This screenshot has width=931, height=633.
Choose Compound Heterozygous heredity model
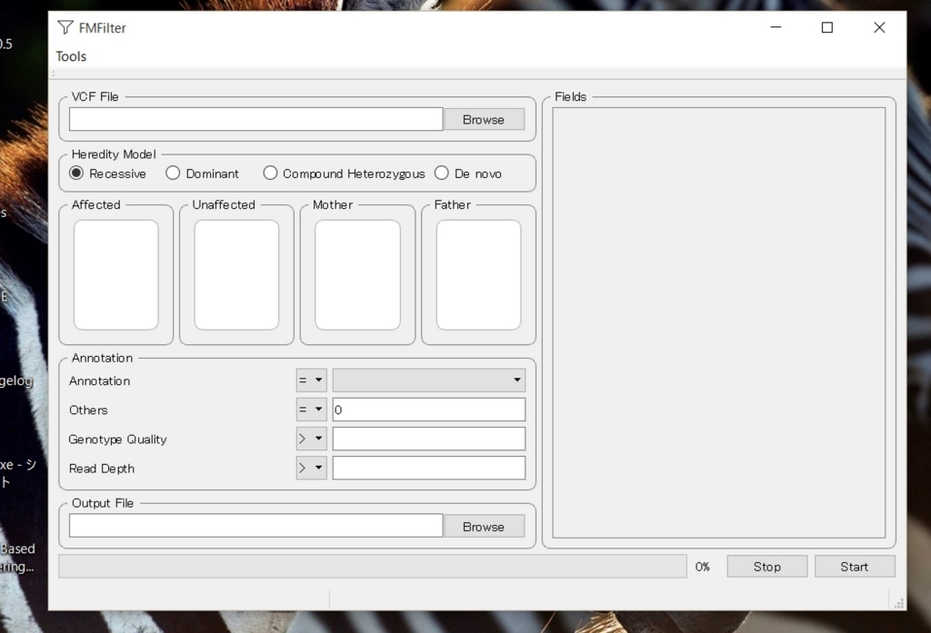tap(344, 173)
